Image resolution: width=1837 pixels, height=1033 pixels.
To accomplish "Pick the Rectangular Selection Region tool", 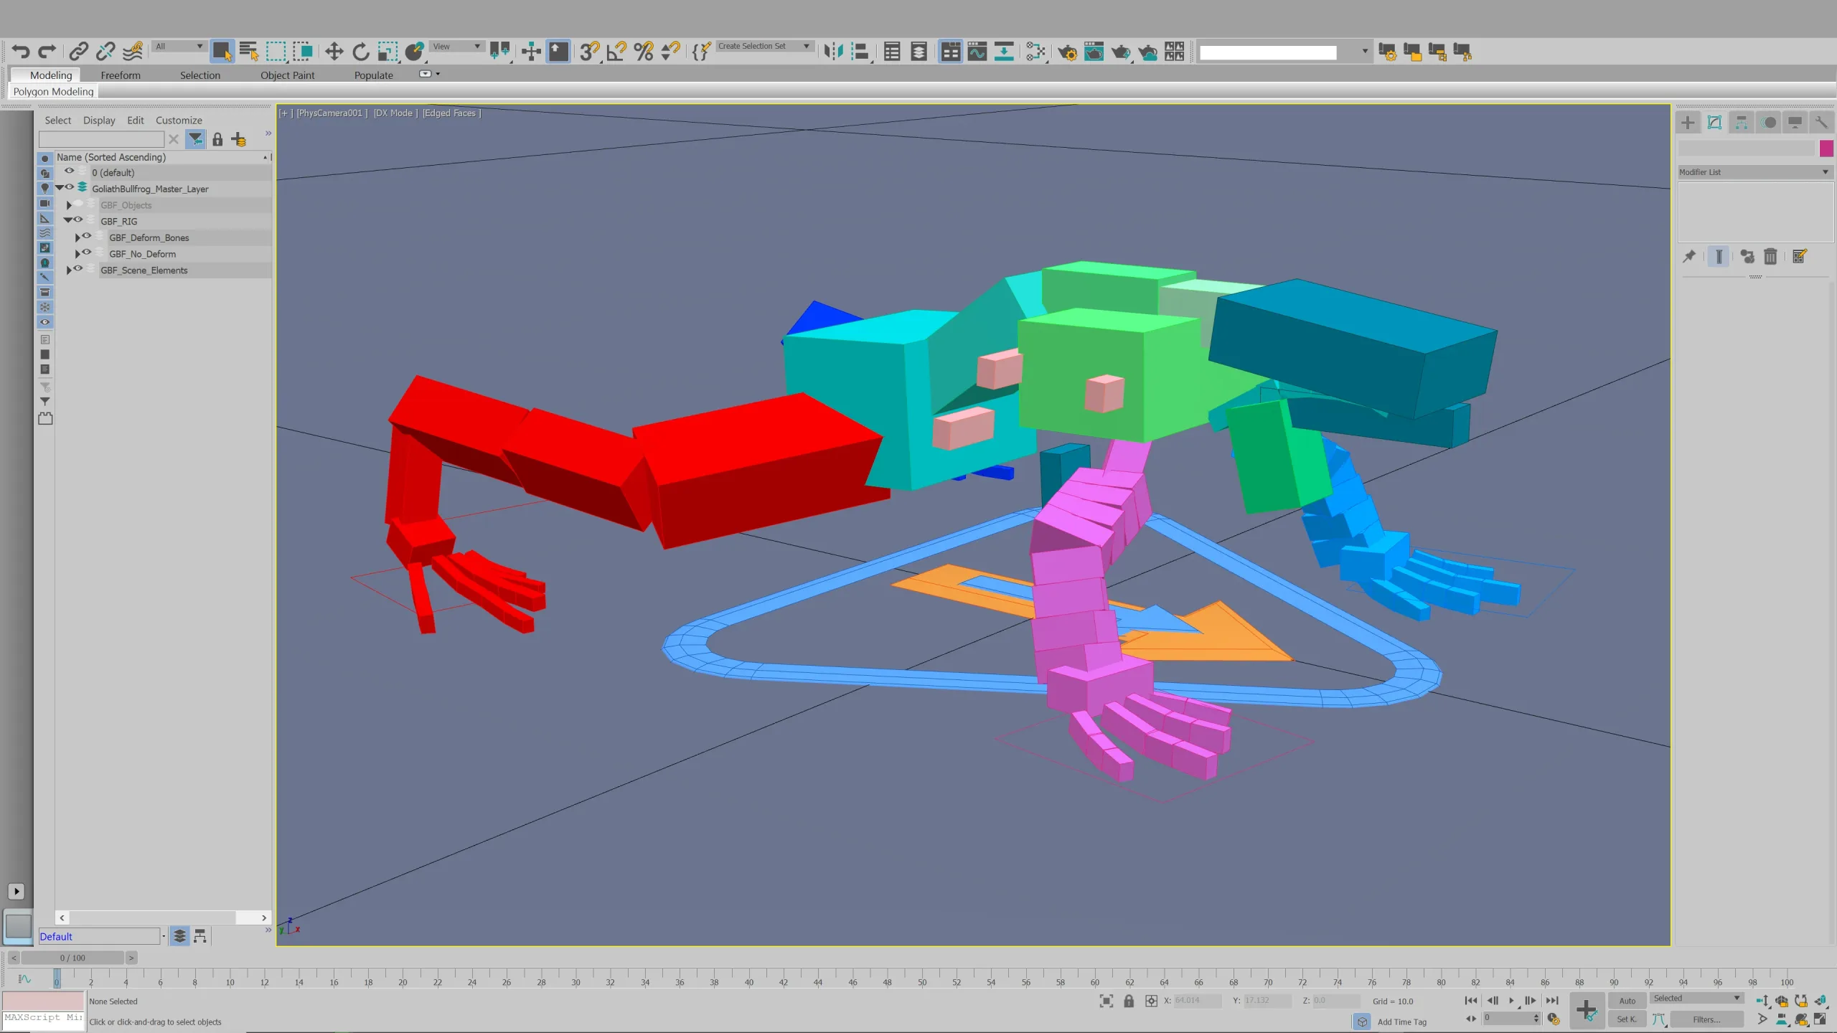I will pyautogui.click(x=276, y=52).
